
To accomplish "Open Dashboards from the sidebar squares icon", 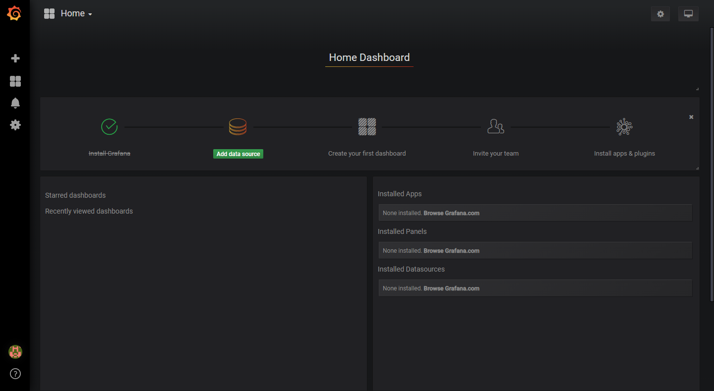I will coord(15,81).
